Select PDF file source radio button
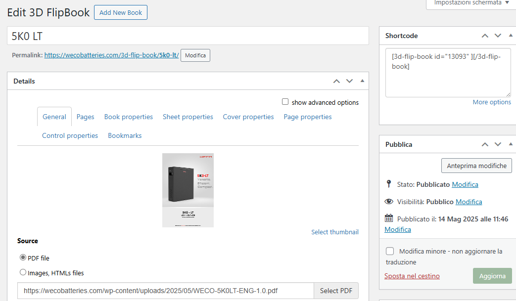The height and width of the screenshot is (301, 516). [23, 258]
